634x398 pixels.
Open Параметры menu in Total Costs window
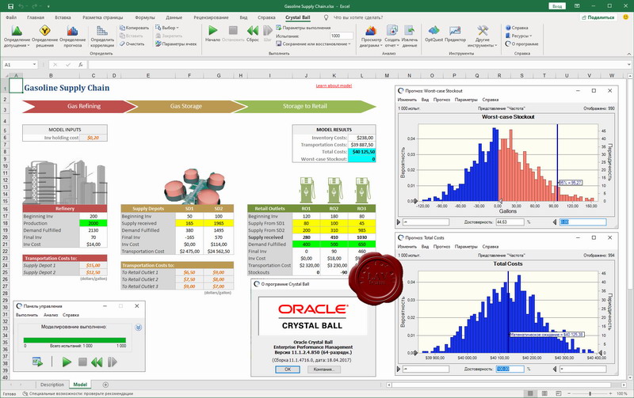(x=466, y=247)
